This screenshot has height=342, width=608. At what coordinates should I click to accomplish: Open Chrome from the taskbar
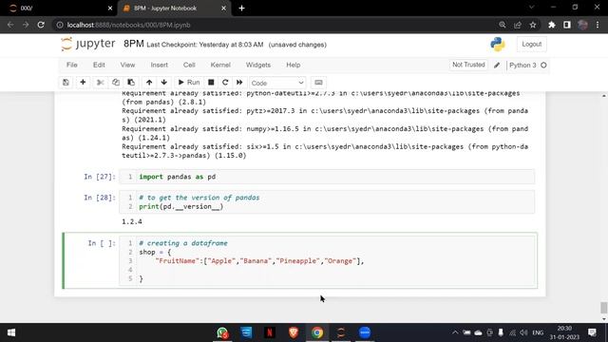tap(317, 332)
